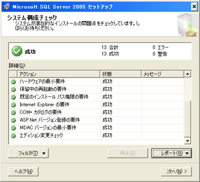Click the scrollbar up arrow in details list

187,73
